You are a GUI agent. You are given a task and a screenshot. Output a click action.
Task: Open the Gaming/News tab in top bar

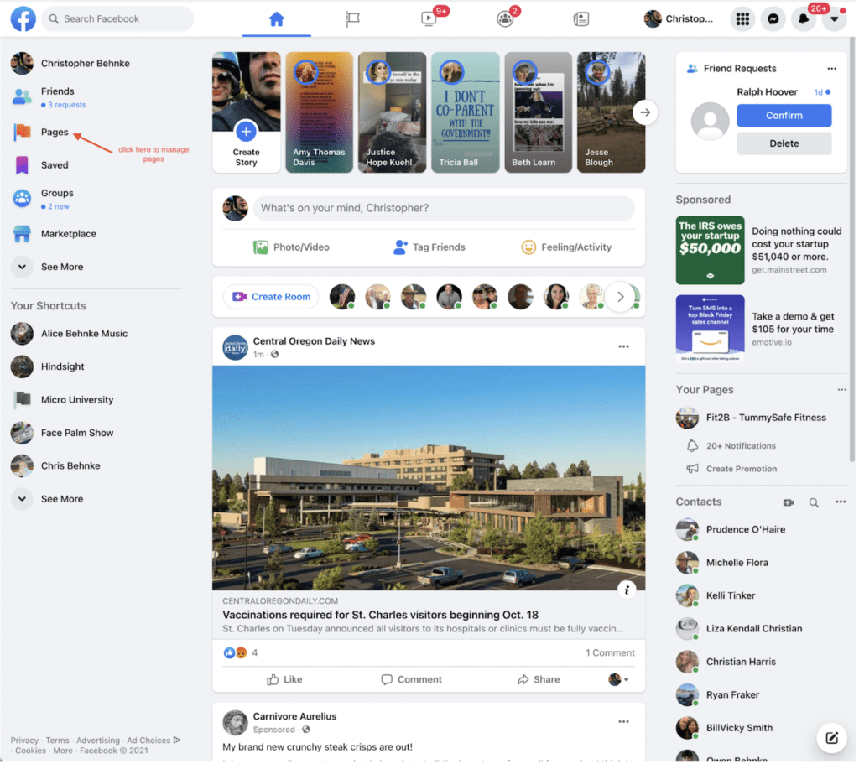pos(581,19)
